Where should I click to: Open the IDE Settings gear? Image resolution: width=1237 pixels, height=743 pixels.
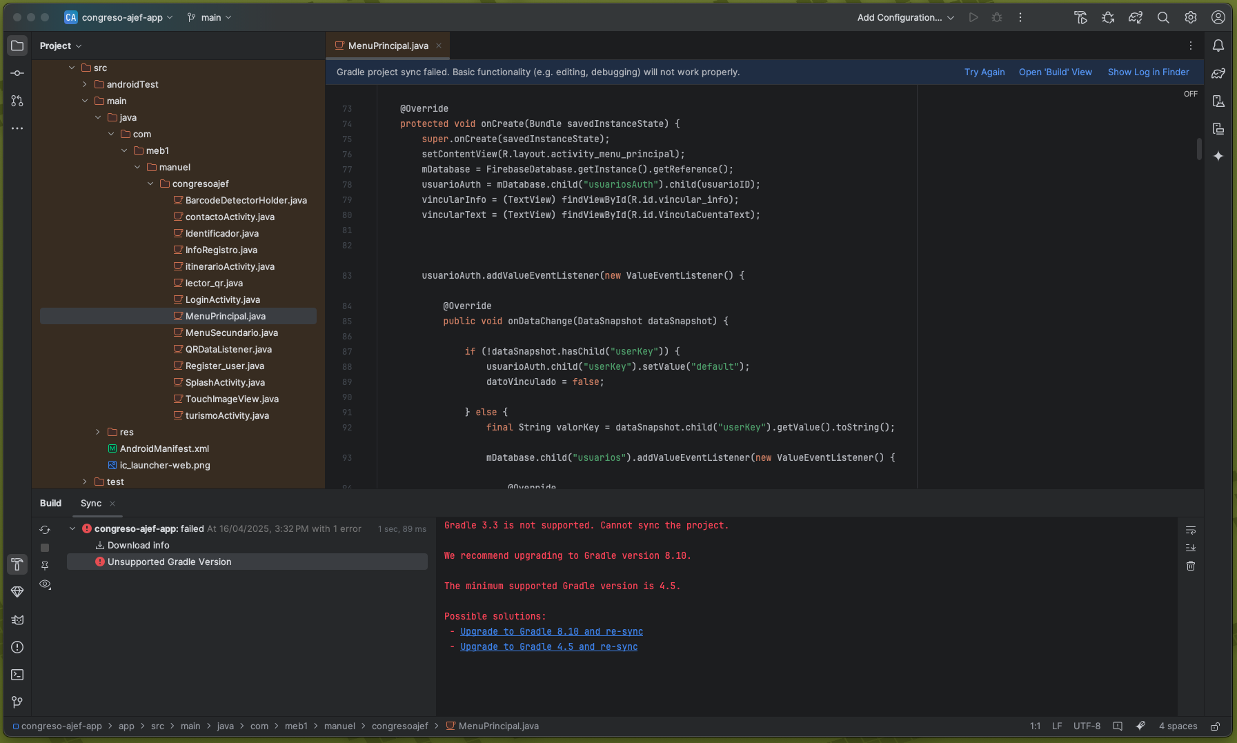pyautogui.click(x=1191, y=17)
